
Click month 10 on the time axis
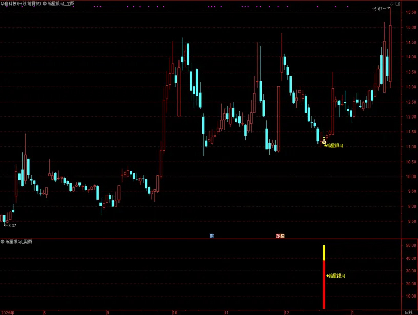175,312
